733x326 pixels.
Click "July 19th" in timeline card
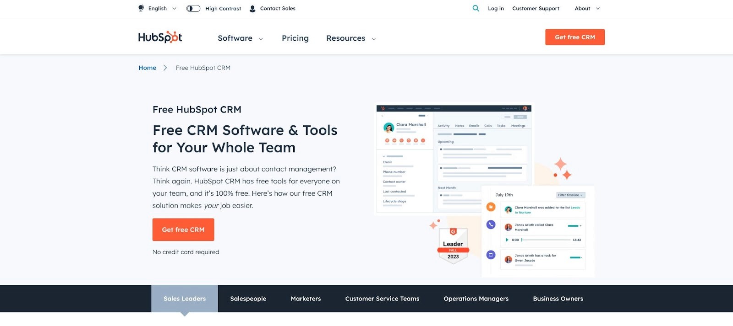(504, 195)
